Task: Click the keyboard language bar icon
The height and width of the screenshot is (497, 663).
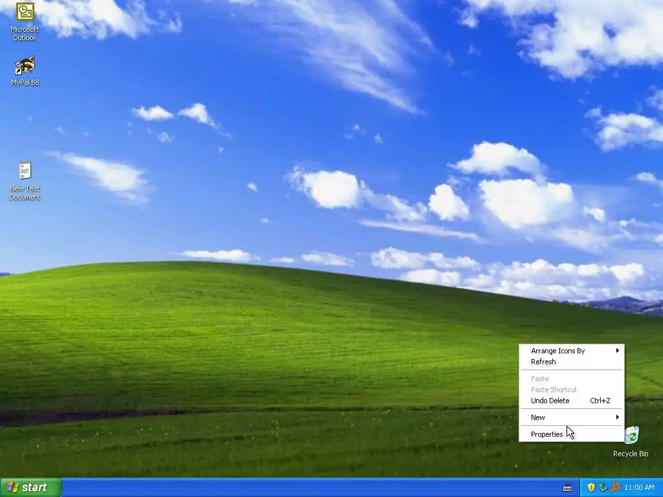Action: coord(567,488)
